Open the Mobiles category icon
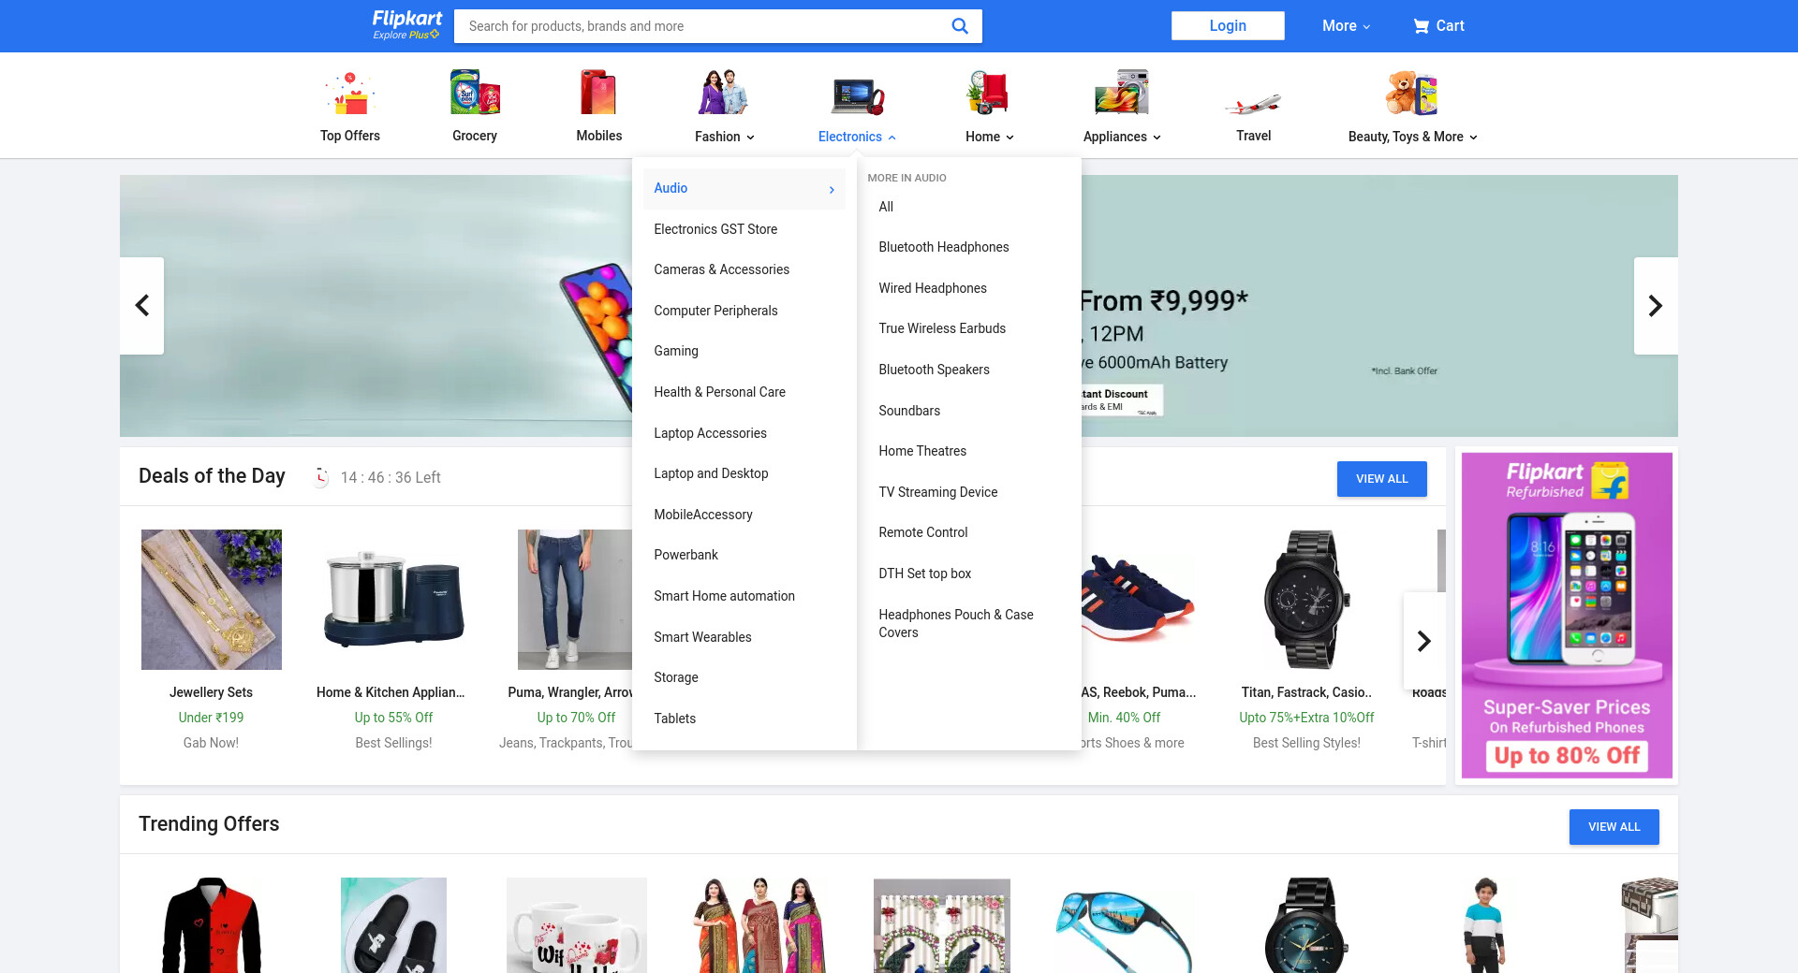This screenshot has width=1798, height=973. click(598, 94)
